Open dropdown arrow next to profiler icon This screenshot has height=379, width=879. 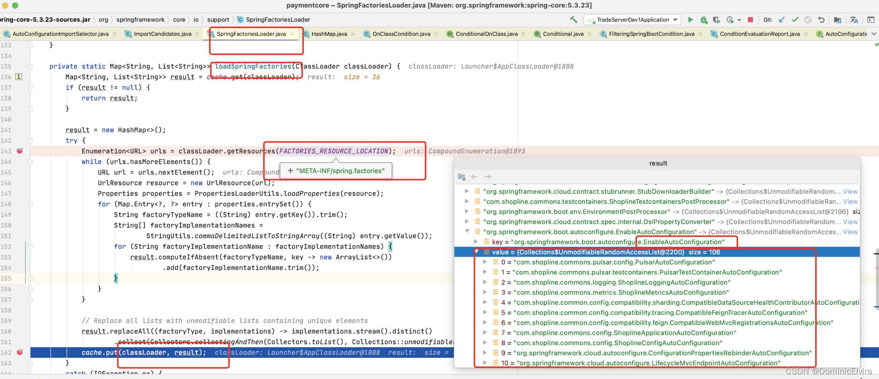pyautogui.click(x=739, y=20)
